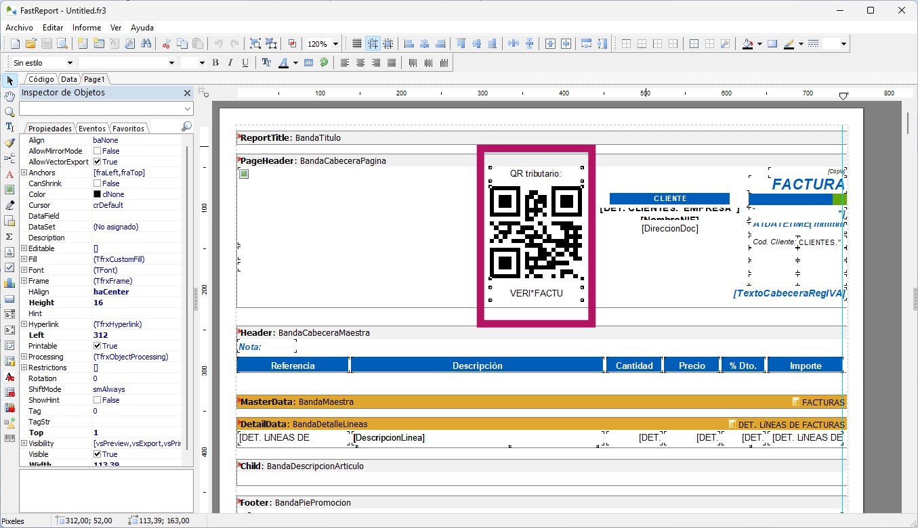Viewport: 918px width, 528px height.
Task: Toggle the show grid icon
Action: pyautogui.click(x=357, y=44)
